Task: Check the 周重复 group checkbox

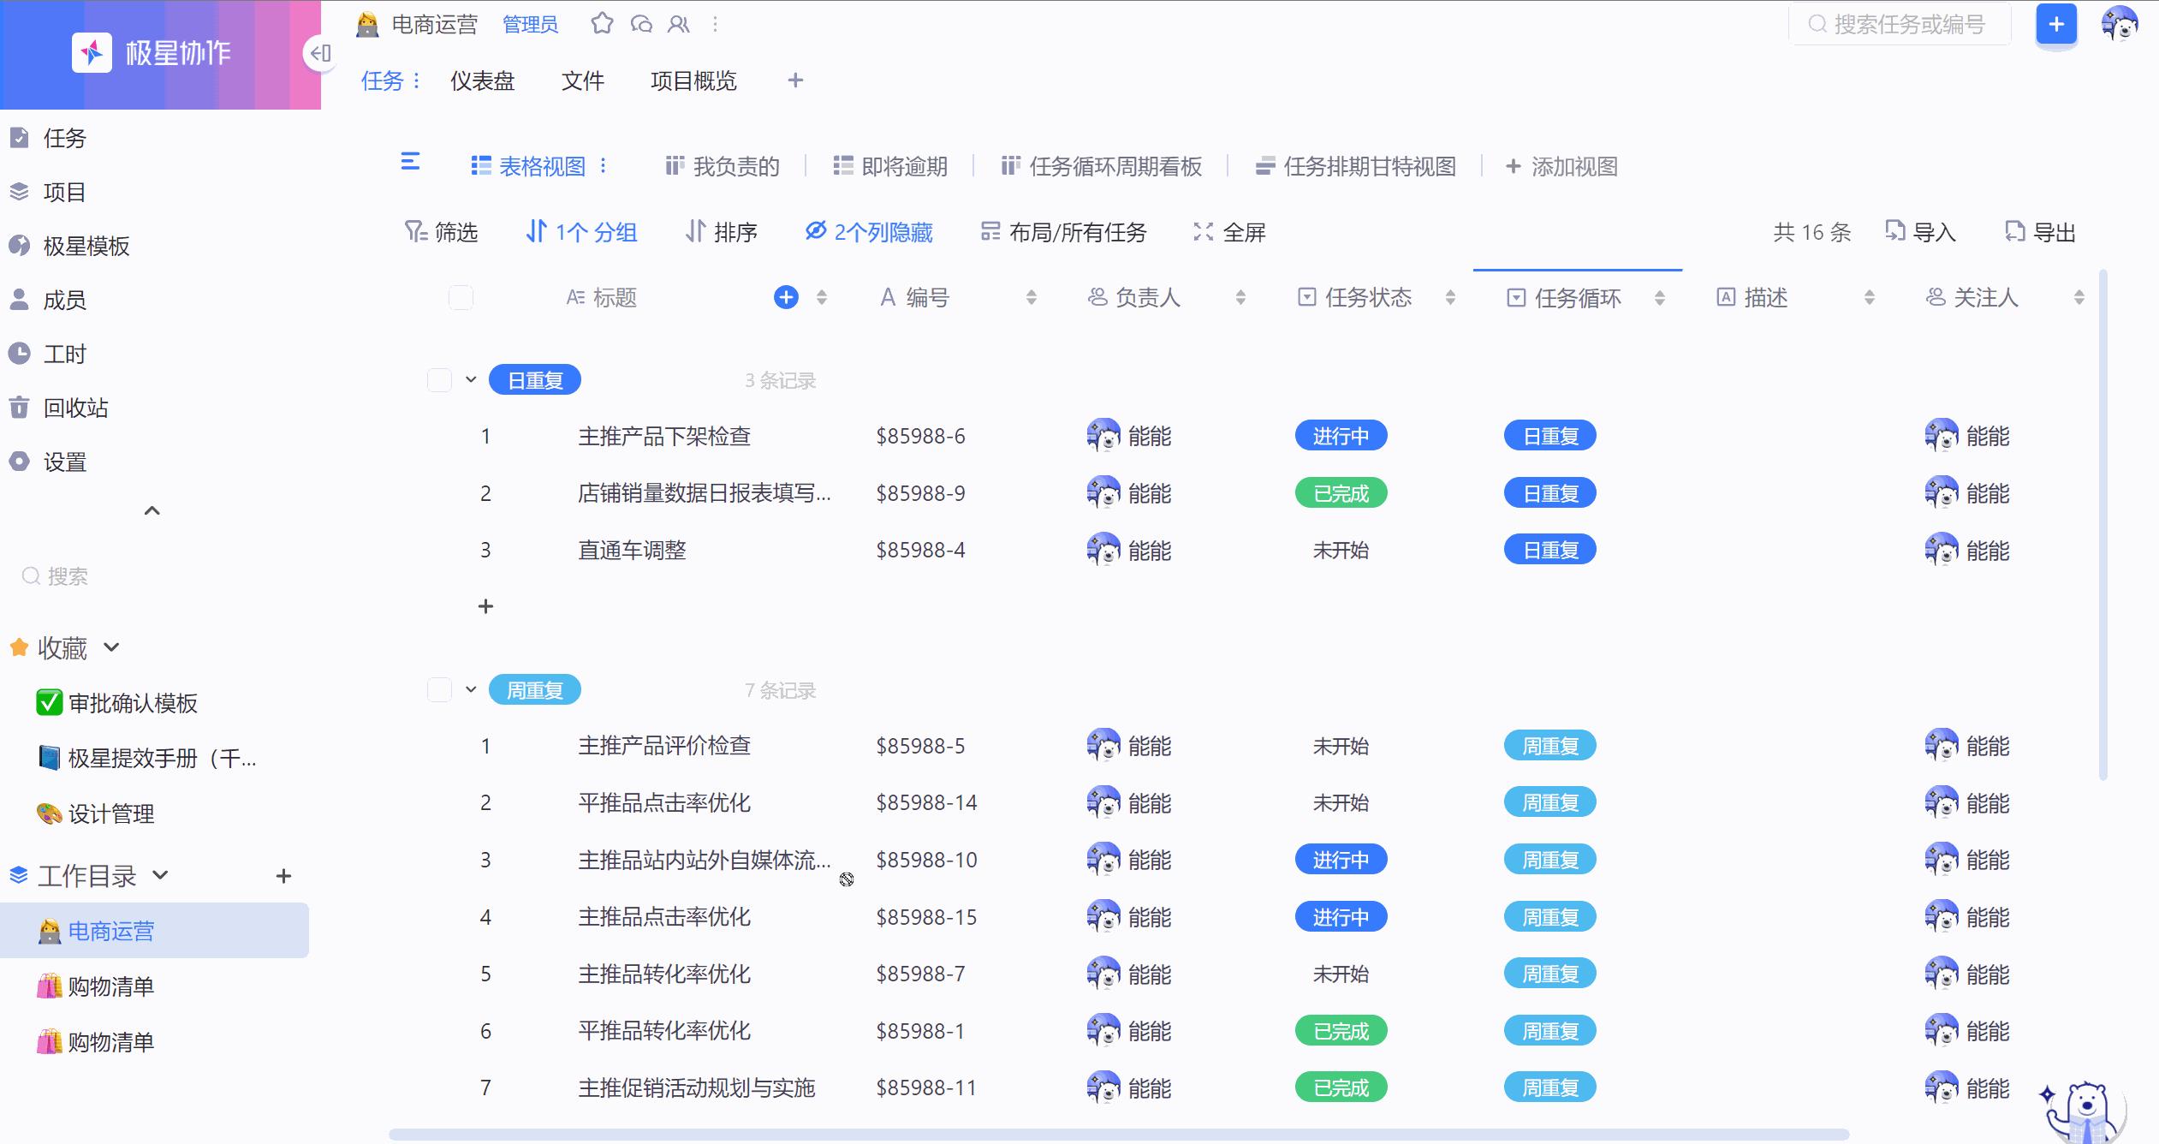Action: 438,688
